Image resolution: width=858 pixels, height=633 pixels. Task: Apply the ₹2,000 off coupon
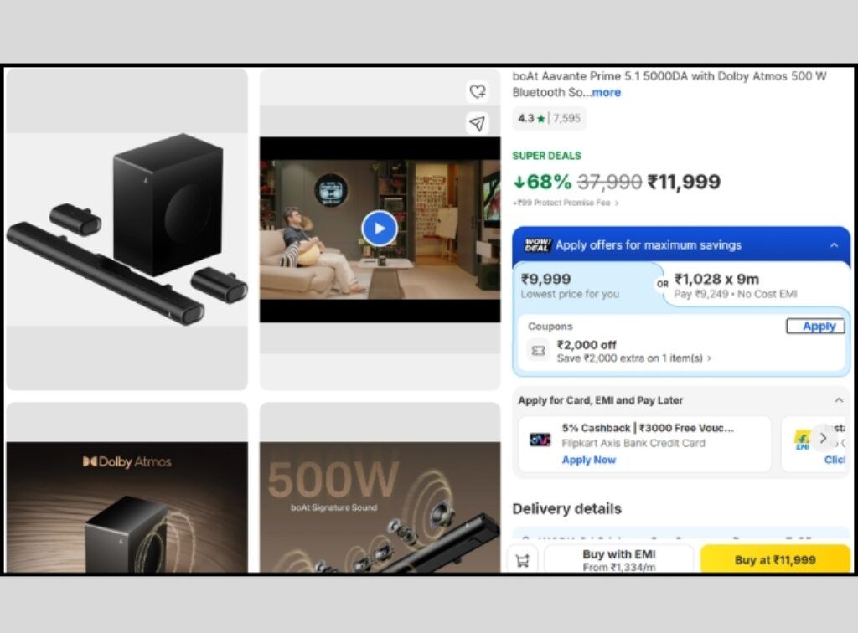[x=815, y=327]
